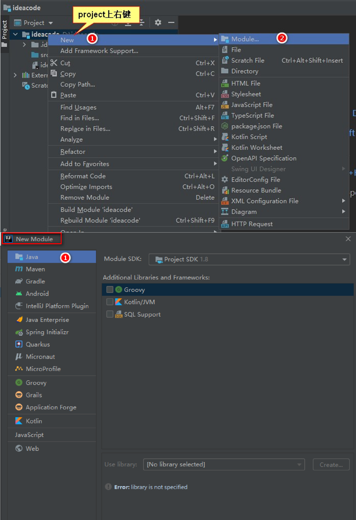Choose Directory from New submenu

tap(284, 71)
